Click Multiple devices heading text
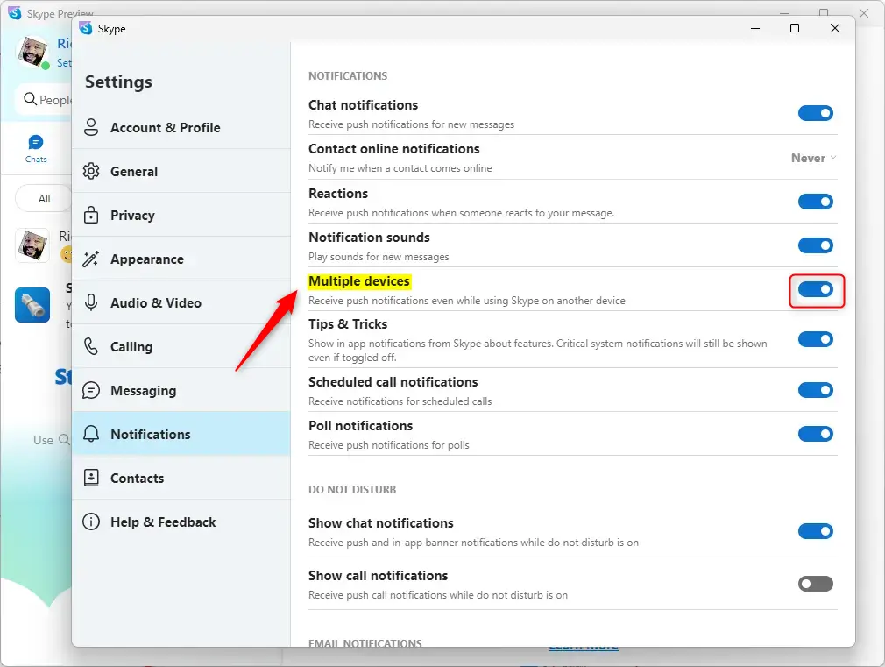 pos(359,281)
